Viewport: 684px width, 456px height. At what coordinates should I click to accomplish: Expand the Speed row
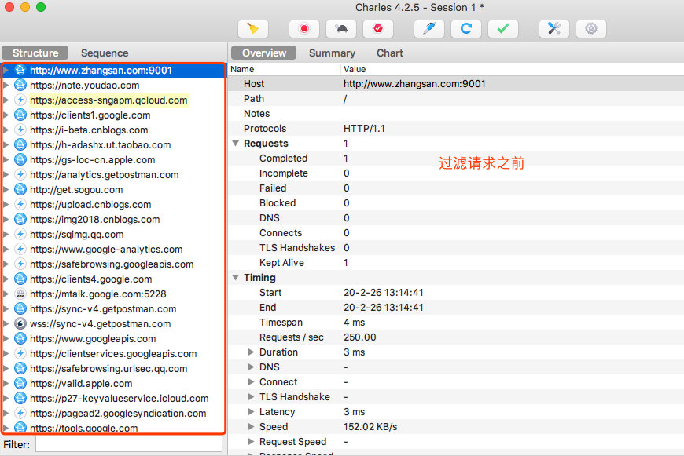pos(251,426)
